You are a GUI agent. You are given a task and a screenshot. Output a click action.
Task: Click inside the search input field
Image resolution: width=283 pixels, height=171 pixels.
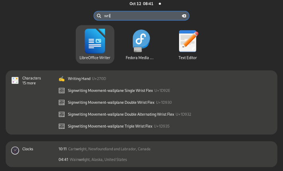(x=143, y=16)
